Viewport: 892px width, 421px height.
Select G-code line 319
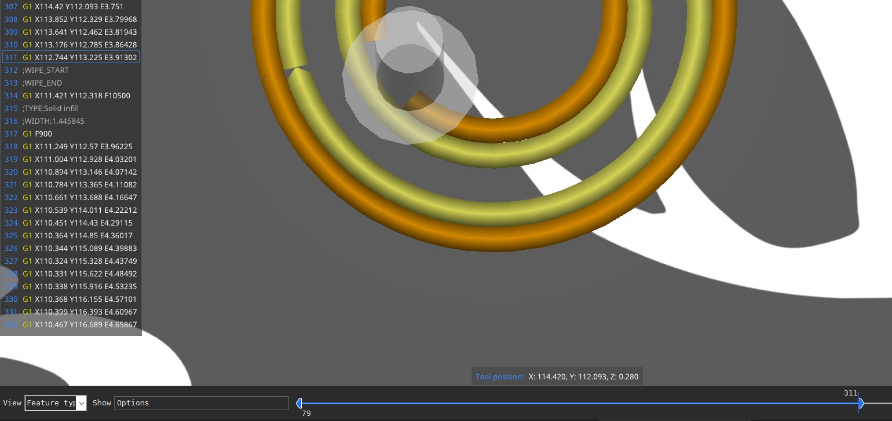click(71, 159)
